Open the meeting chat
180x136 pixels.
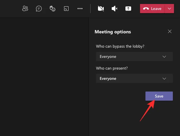click(x=39, y=9)
